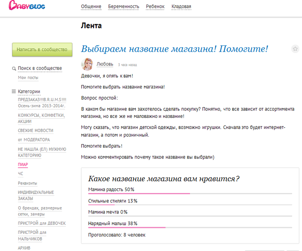302x251 pixels.
Task: Open author profile link Любовь
Action: tap(105, 64)
